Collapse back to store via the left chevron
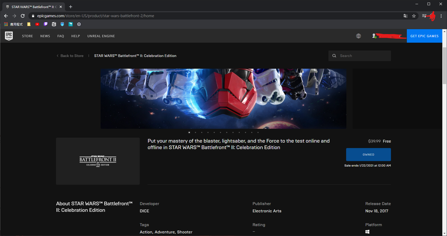Screen dimensions: 447x236 point(57,56)
